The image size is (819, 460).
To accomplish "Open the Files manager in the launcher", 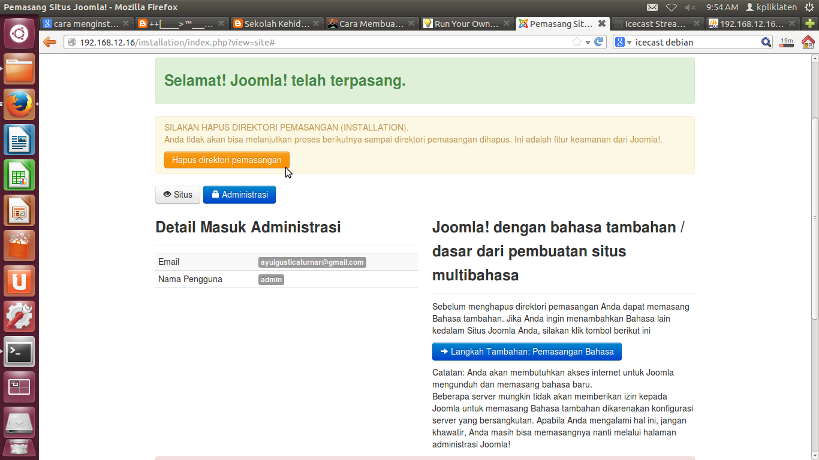I will point(19,69).
